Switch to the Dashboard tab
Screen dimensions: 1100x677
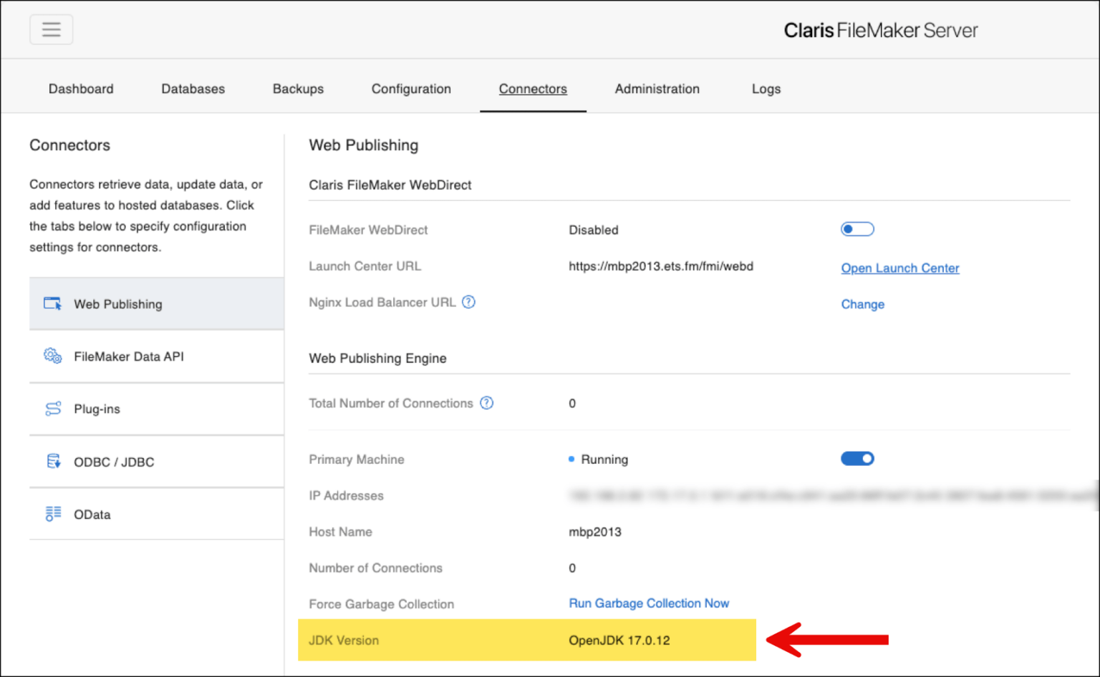coord(81,89)
